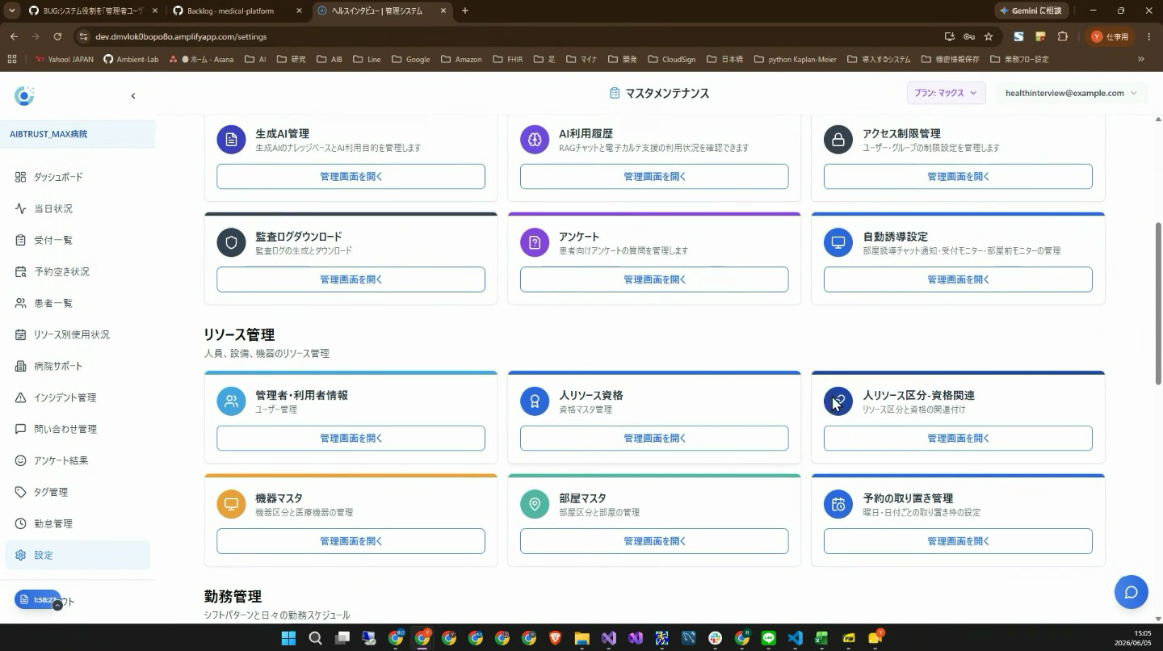
Task: Click the Gemini に相談 button
Action: [1033, 10]
